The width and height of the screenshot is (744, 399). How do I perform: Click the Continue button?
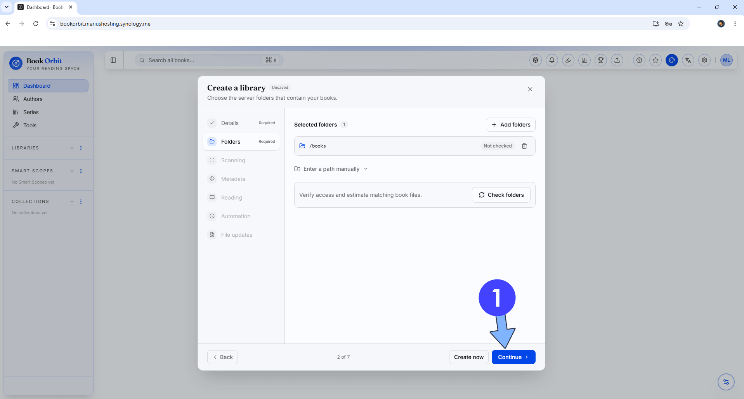[x=513, y=357]
